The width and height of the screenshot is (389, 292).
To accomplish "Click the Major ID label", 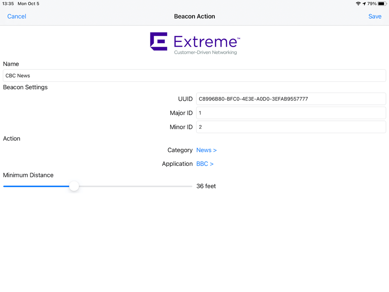I will click(x=181, y=113).
